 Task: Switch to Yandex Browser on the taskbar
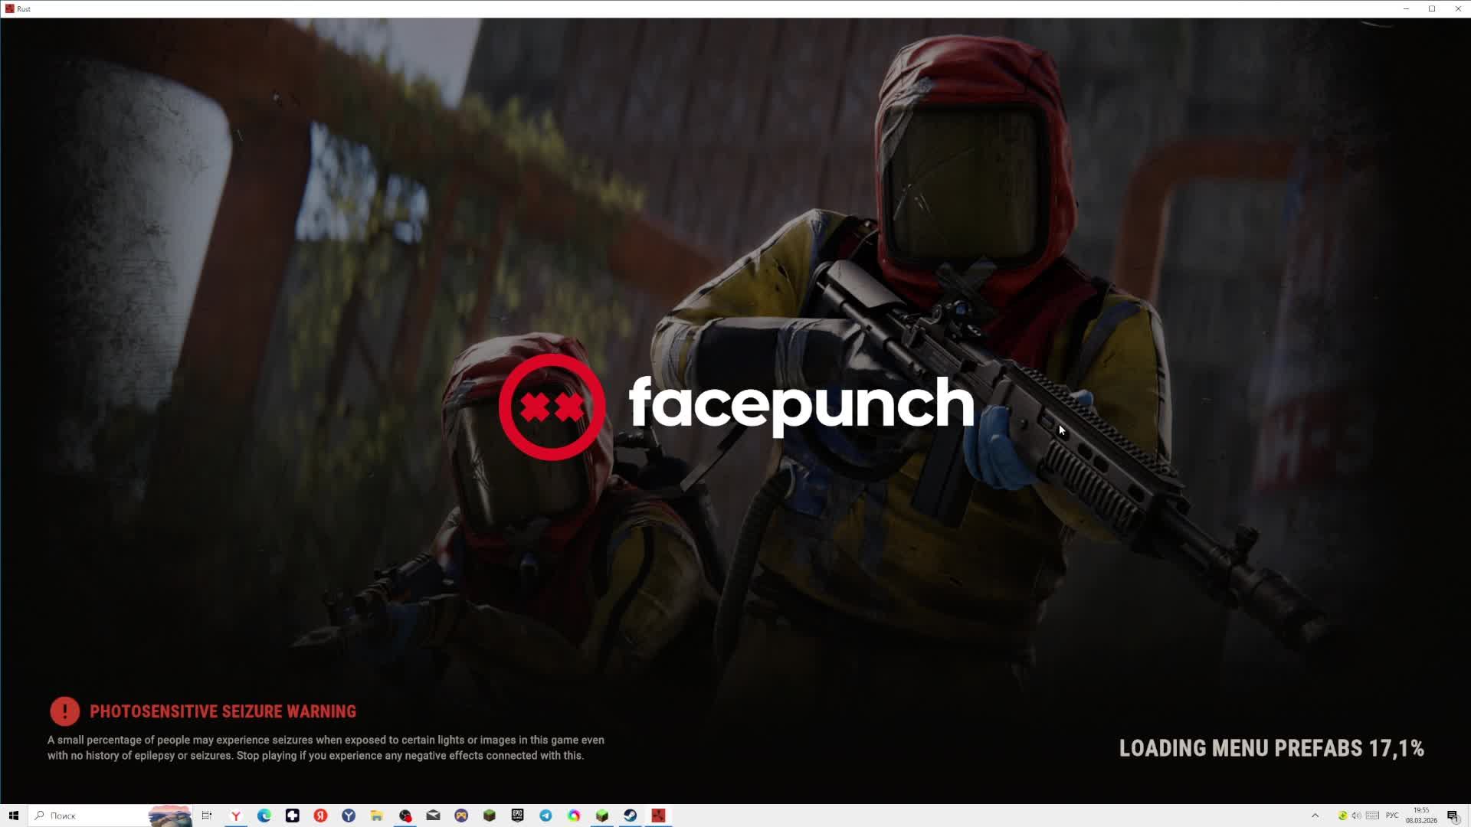pos(236,816)
